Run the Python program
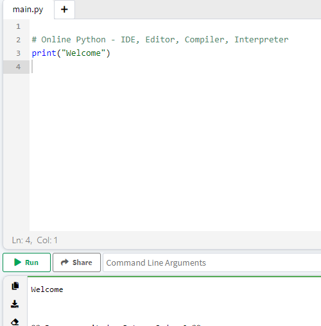The width and height of the screenshot is (321, 326). (26, 262)
